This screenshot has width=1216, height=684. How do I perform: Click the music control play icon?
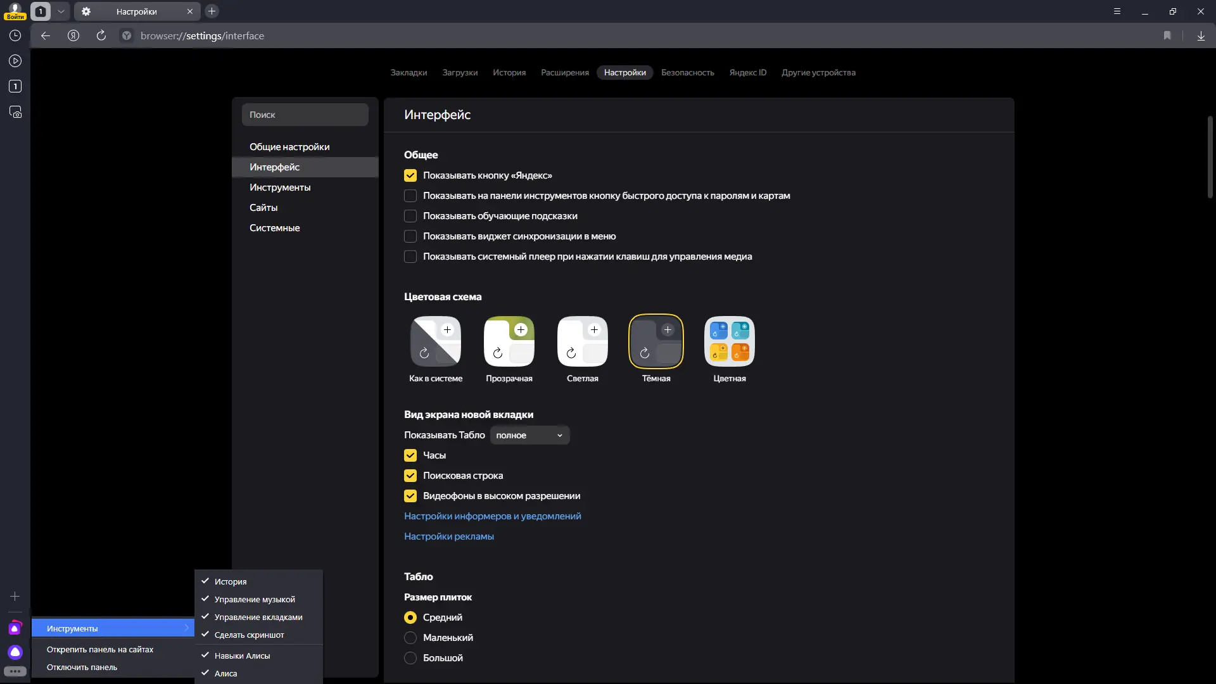[x=15, y=61]
